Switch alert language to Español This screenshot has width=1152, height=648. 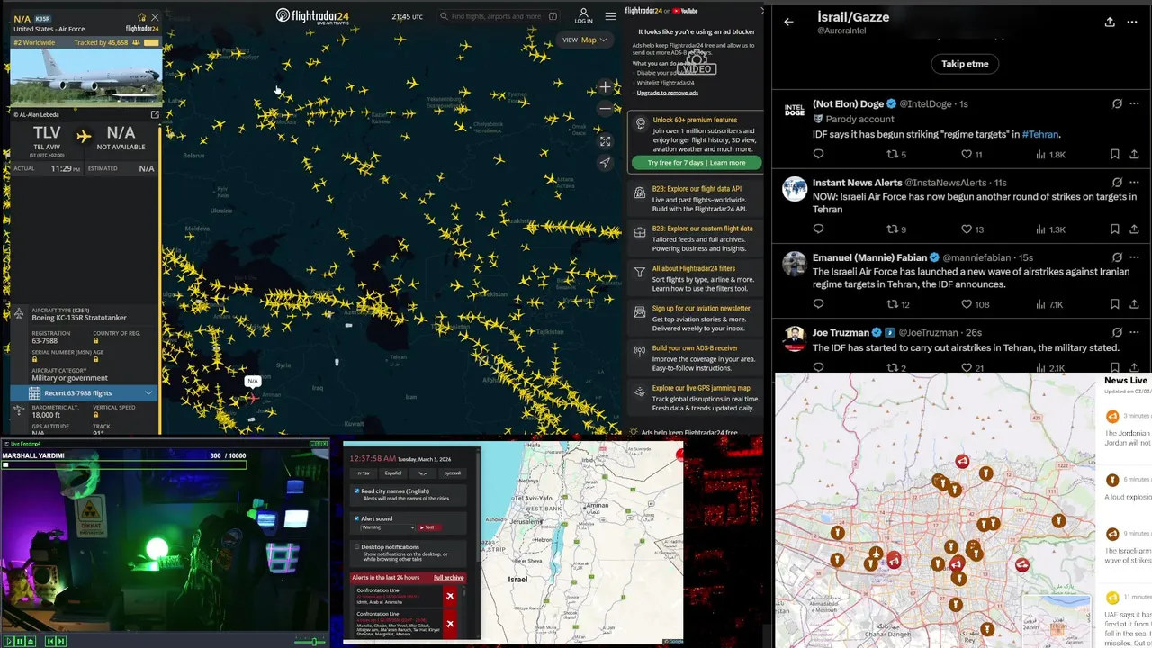(x=393, y=472)
